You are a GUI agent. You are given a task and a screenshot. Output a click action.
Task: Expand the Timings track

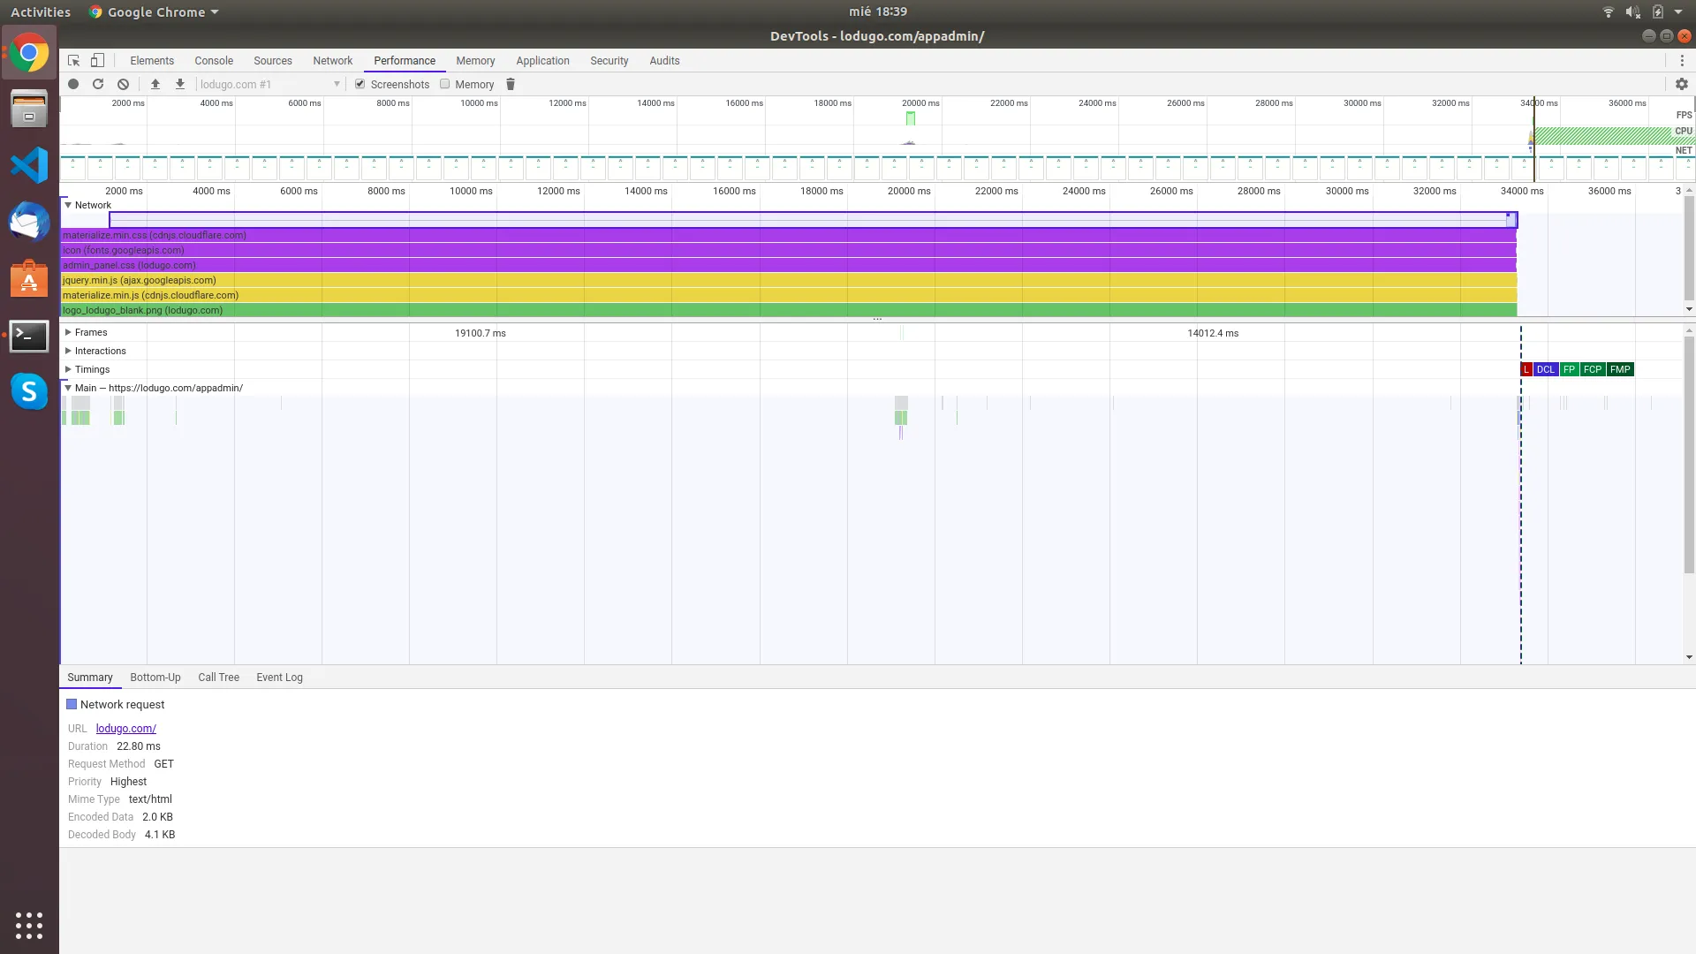(68, 369)
